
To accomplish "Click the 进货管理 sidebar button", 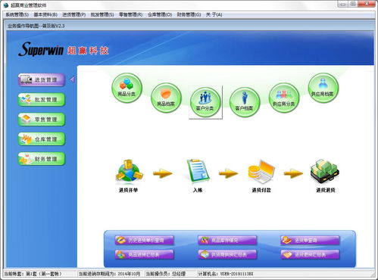I will (42, 80).
